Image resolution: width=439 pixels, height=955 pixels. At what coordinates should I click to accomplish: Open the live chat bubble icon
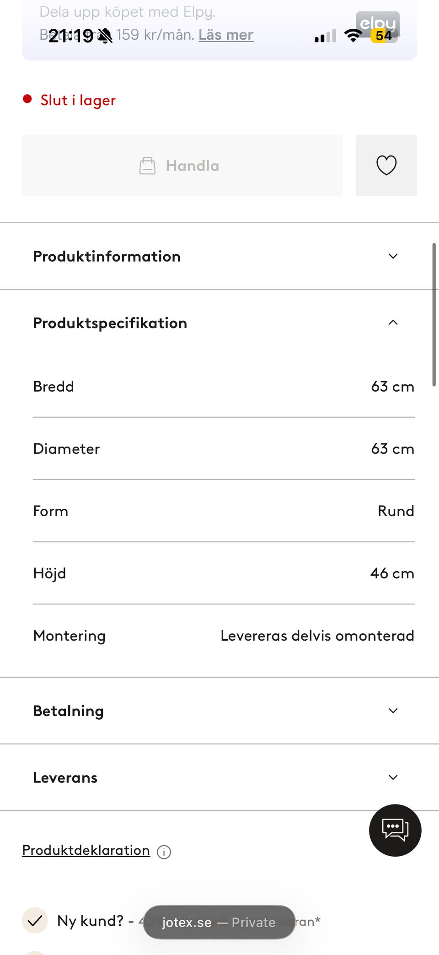coord(395,830)
